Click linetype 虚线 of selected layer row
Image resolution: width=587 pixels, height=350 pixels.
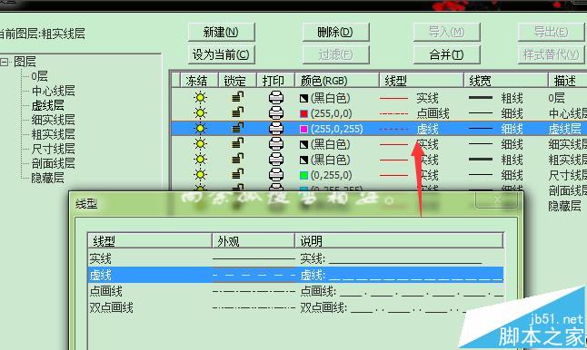427,129
